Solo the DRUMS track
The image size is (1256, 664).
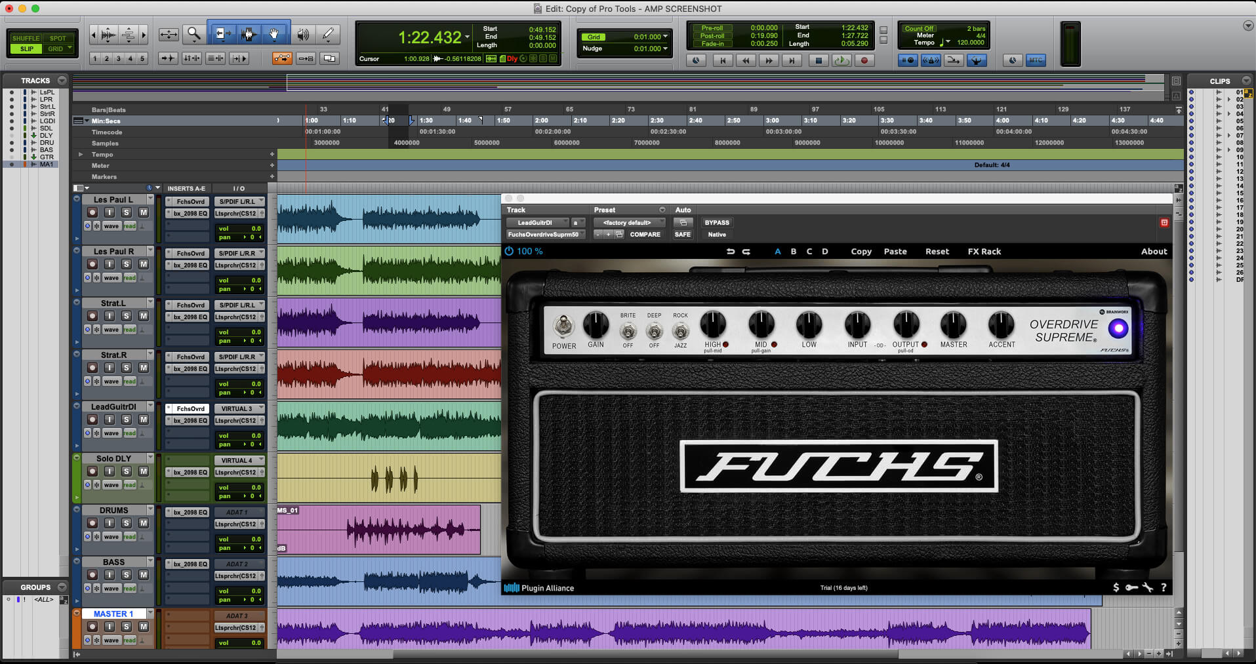[x=127, y=523]
